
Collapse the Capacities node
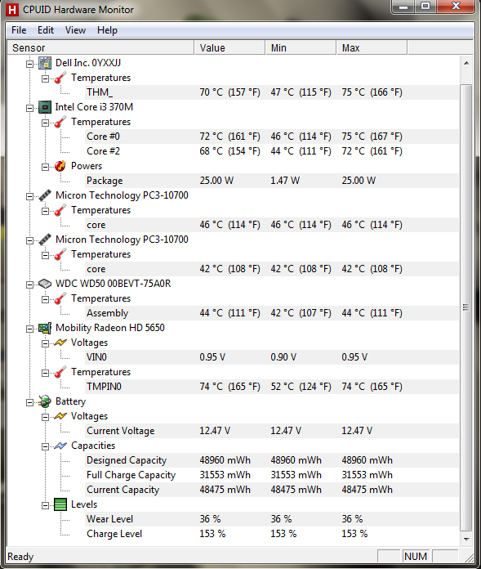click(45, 446)
